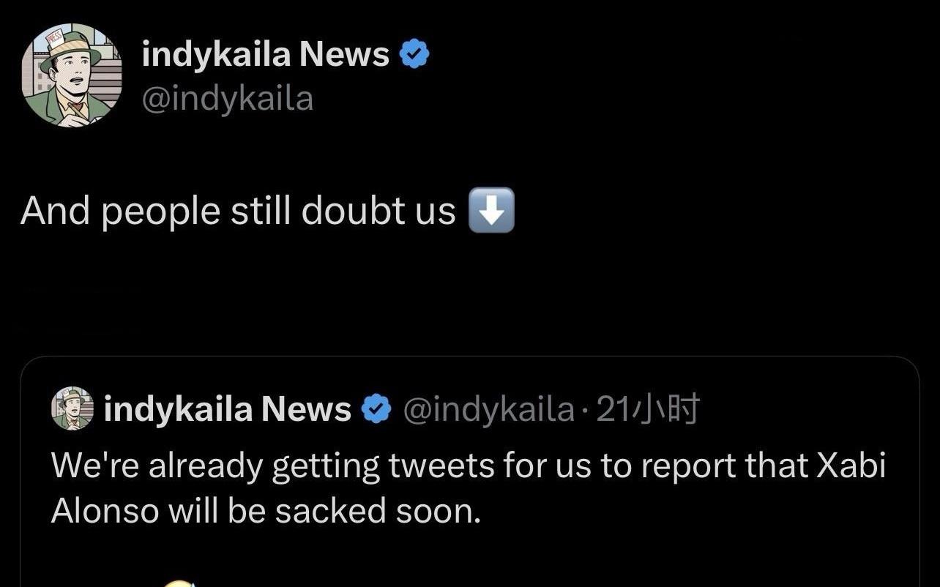940x587 pixels.
Task: Open the quoted tweet's "indykaila News" author name
Action: click(x=228, y=409)
